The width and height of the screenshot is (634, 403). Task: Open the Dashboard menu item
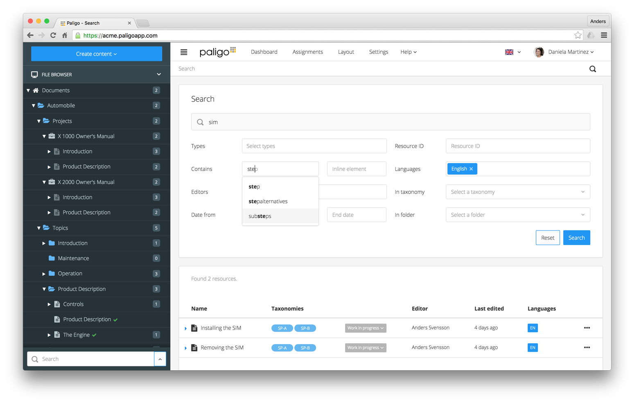(264, 52)
